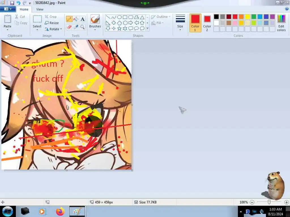The height and width of the screenshot is (217, 290).
Task: Pick the purple color swatch
Action: (272, 17)
